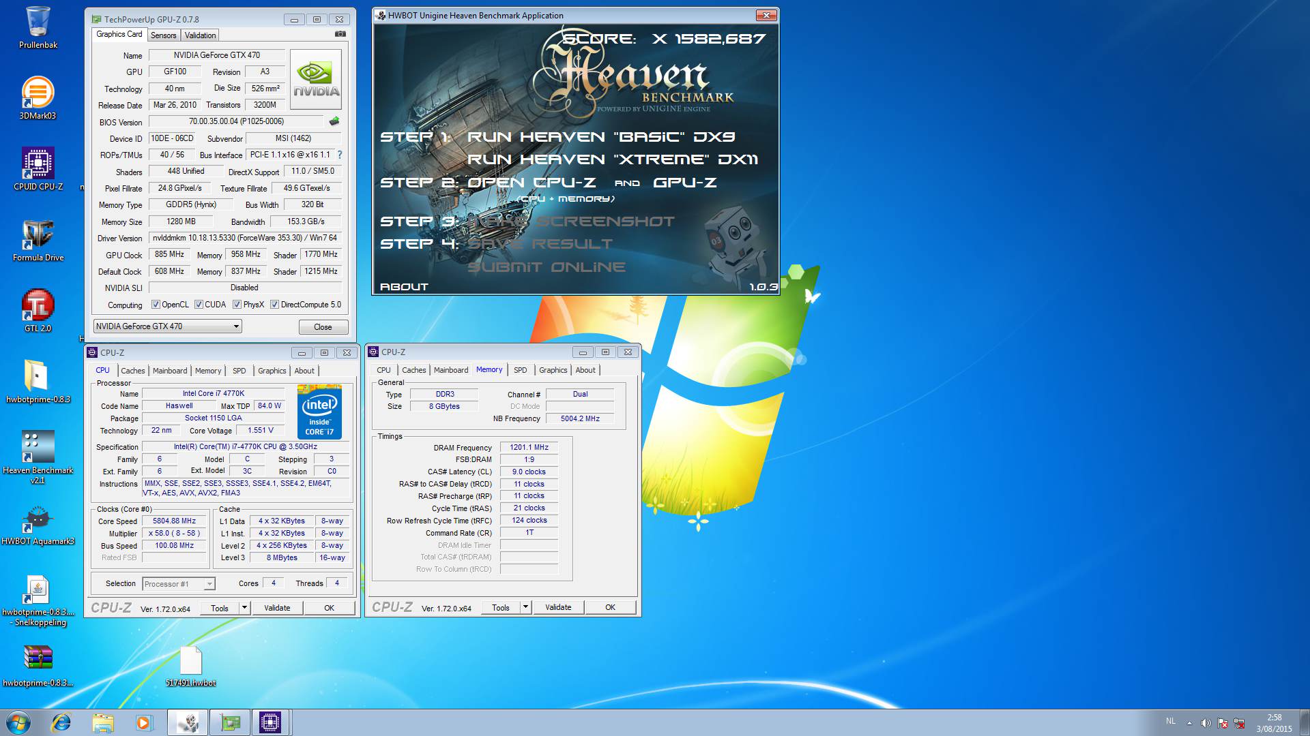Open Internet Explorer from the taskbar

[x=61, y=722]
